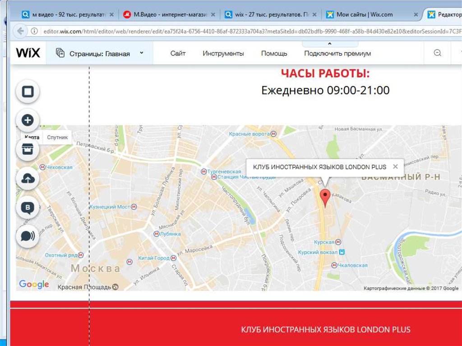Click the Москва city label on map
Screen dimensions: 462x346
(96, 268)
